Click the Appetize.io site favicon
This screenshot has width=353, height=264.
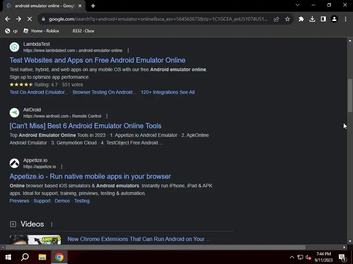pyautogui.click(x=14, y=163)
